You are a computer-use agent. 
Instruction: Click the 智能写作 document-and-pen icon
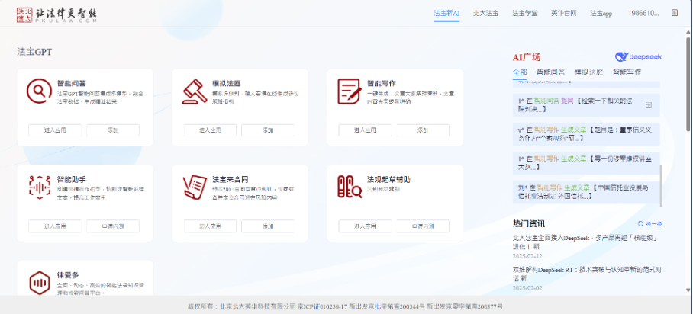(x=349, y=91)
